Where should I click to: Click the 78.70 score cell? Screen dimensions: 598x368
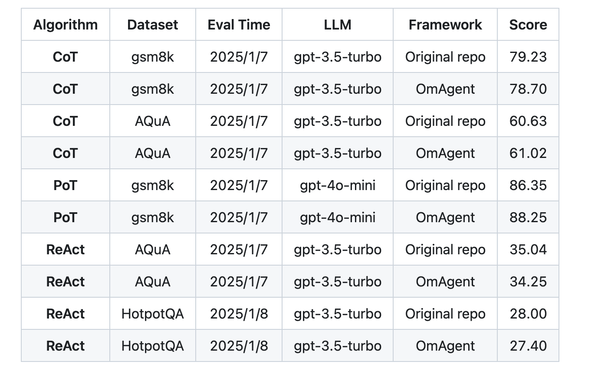point(528,89)
